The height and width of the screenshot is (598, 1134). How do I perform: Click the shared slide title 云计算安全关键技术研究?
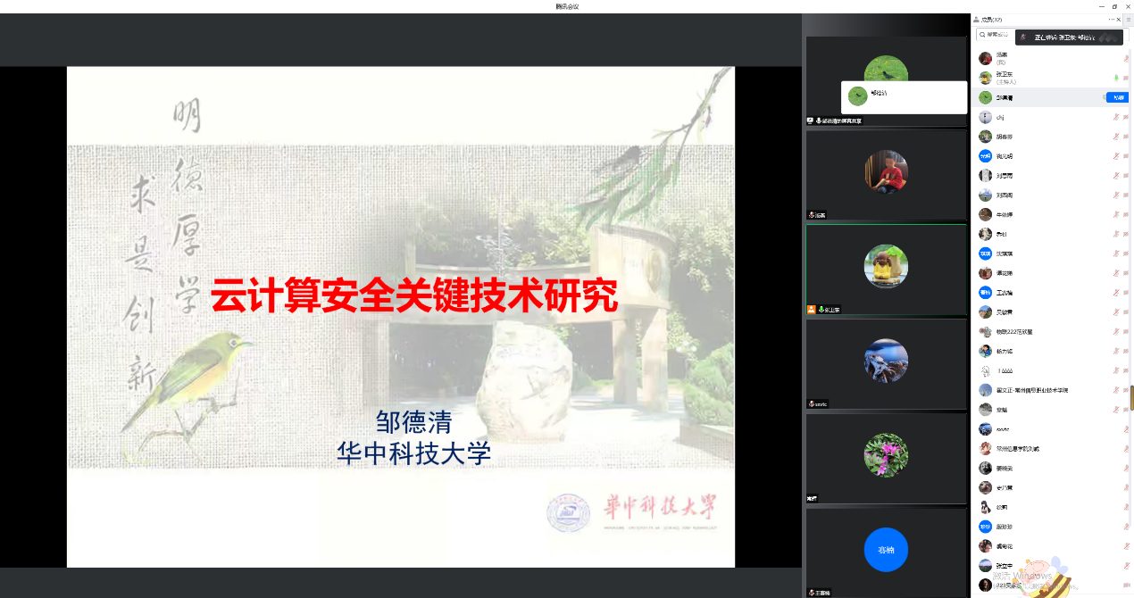coord(414,296)
